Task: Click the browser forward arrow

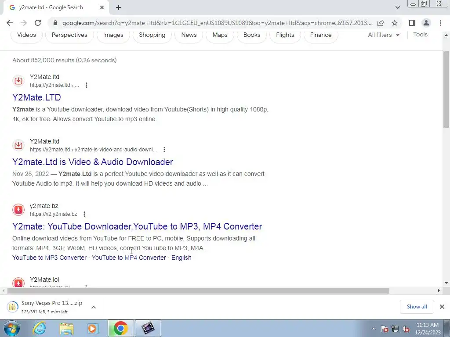Action: click(x=24, y=23)
